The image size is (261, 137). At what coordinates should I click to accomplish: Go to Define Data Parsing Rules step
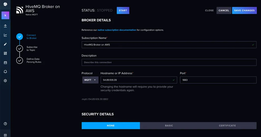click(x=34, y=60)
